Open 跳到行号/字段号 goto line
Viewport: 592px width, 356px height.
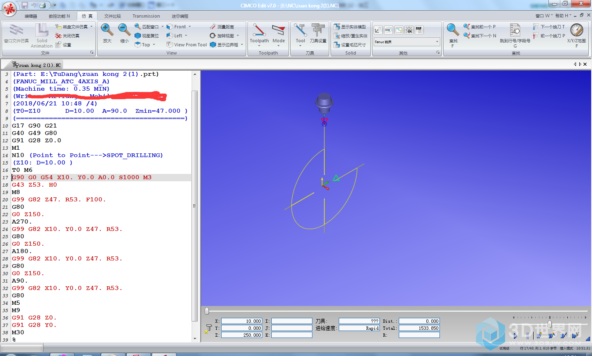click(x=515, y=35)
